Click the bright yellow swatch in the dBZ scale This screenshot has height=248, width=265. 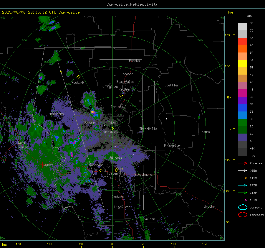click(x=243, y=64)
